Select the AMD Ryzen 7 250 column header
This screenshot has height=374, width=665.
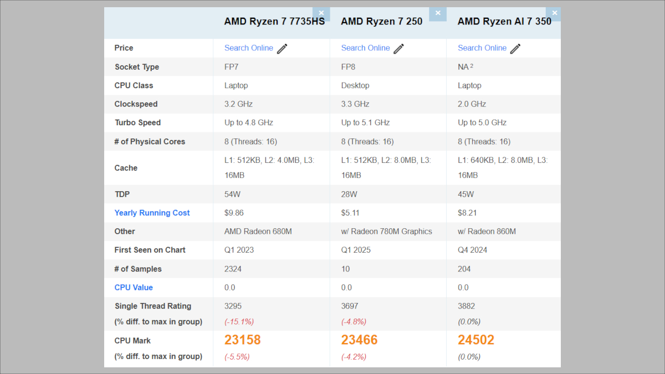[x=381, y=21]
